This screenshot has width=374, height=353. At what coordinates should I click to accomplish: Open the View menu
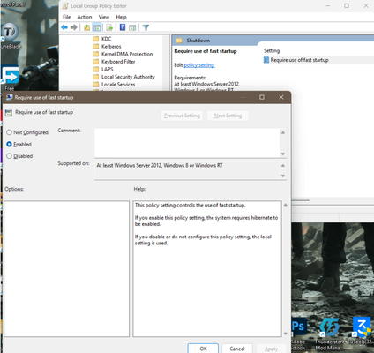point(104,17)
